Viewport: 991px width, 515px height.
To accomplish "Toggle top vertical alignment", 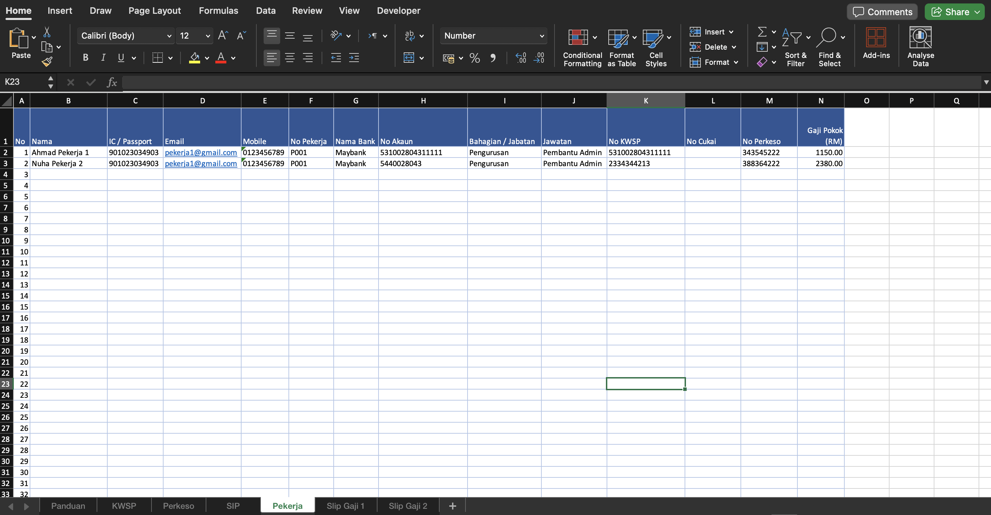I will point(272,36).
